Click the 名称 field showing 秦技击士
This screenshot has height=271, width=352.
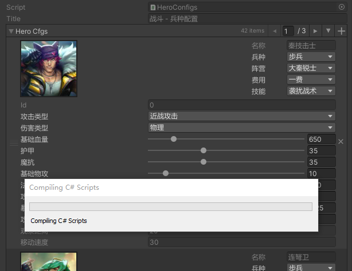[311, 46]
